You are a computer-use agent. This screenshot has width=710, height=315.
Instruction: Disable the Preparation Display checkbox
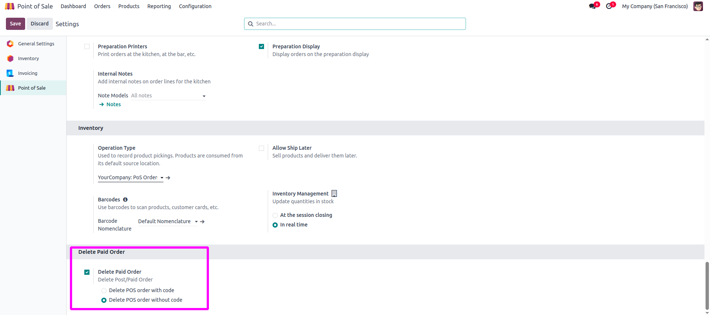click(261, 46)
